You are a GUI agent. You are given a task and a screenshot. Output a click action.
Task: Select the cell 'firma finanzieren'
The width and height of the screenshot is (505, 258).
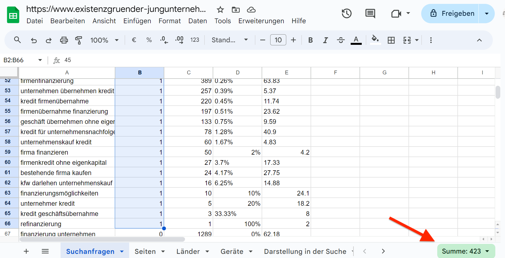[x=67, y=152]
